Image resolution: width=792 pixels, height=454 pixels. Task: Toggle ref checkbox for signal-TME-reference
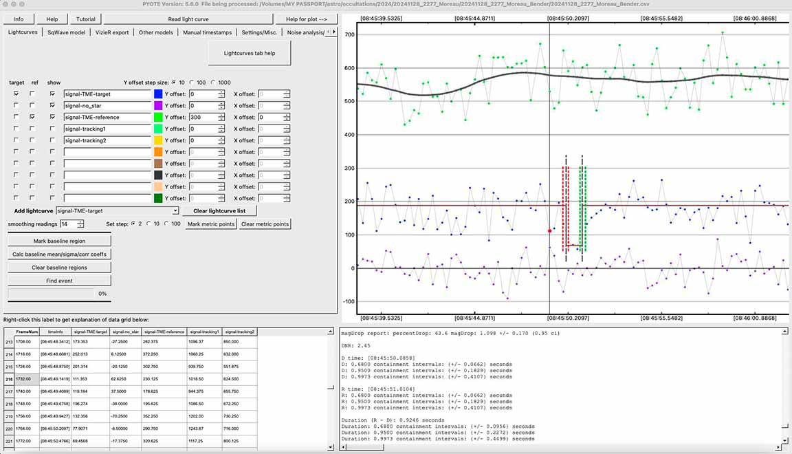click(x=32, y=118)
